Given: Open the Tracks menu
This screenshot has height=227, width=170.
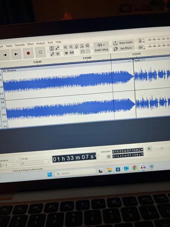Looking at the screenshot, I should 9,46.
